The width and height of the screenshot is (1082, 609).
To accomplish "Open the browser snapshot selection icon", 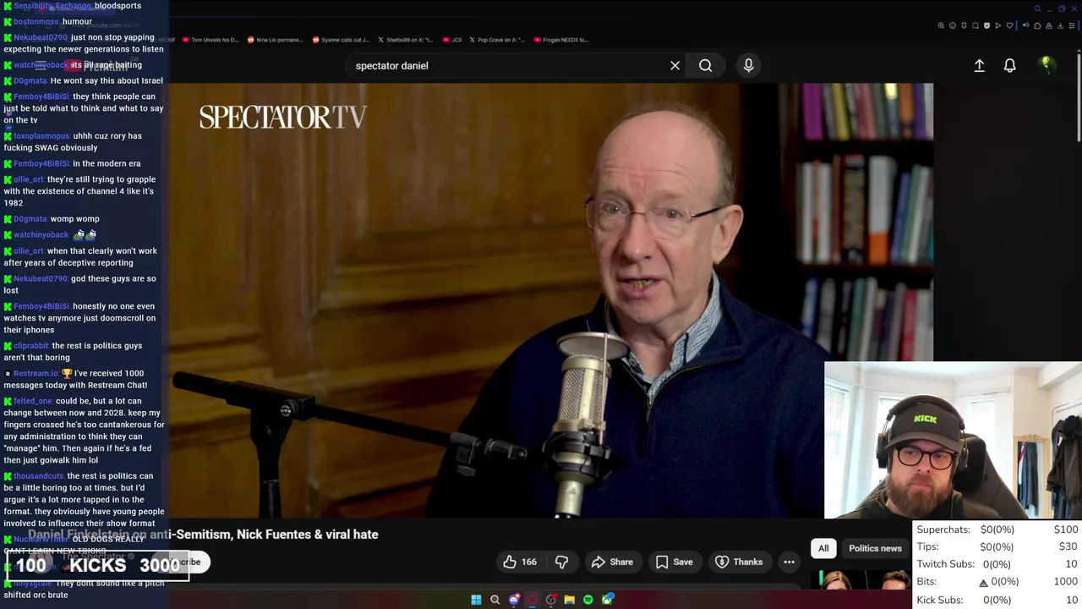I will click(975, 25).
